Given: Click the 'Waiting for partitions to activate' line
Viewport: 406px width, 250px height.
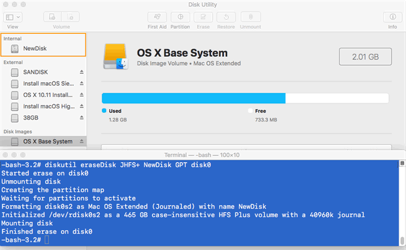Looking at the screenshot, I should click(68, 198).
